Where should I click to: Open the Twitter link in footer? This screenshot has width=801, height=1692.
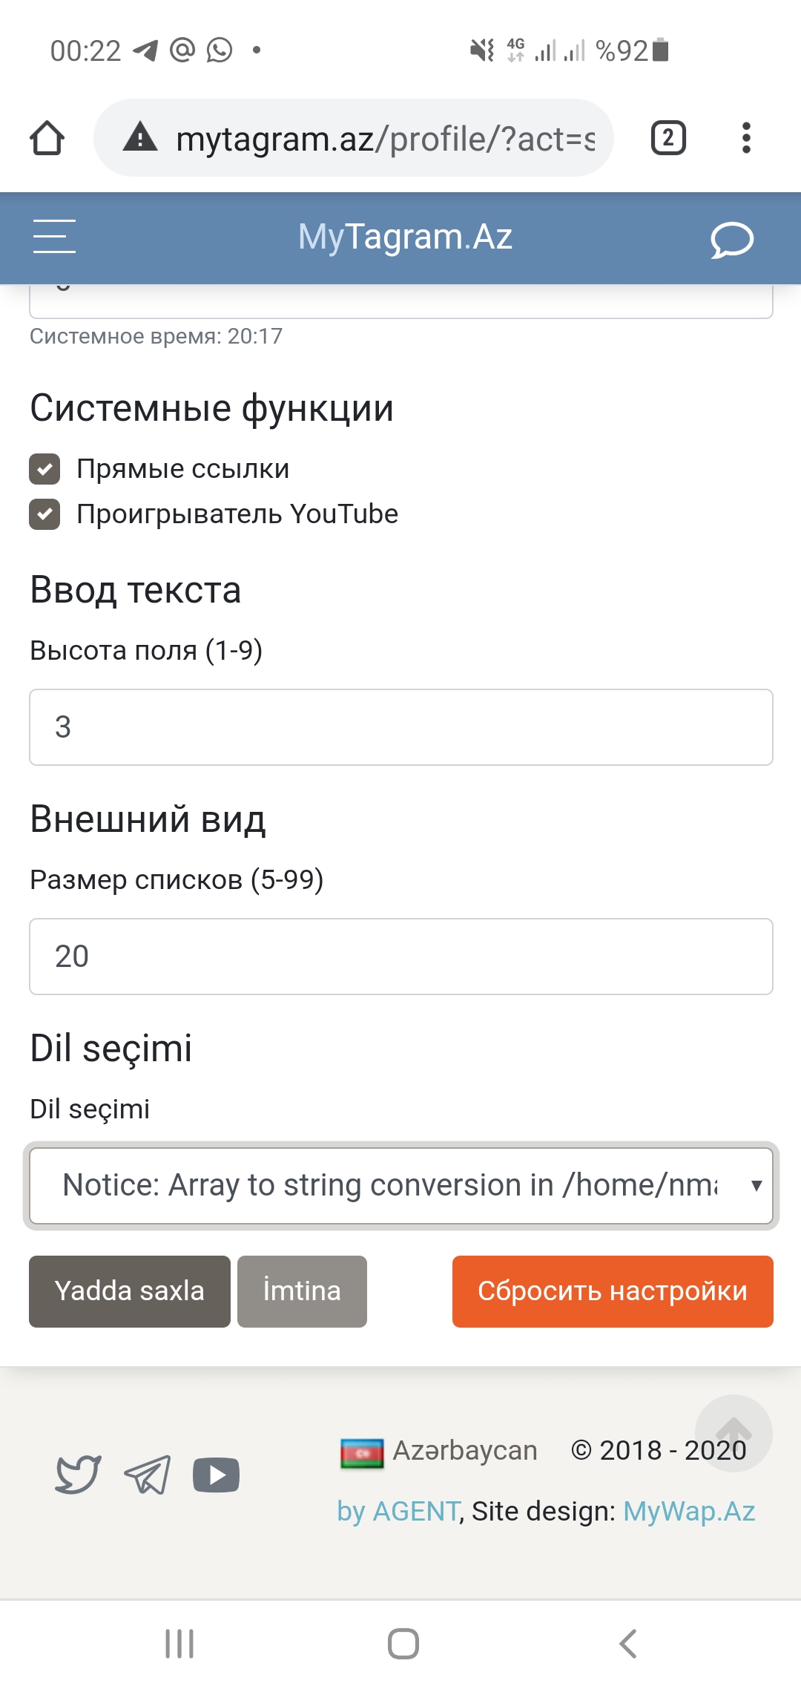pos(78,1474)
